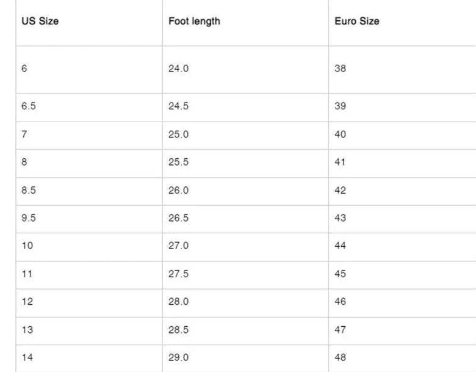The width and height of the screenshot is (476, 372).
Task: Select the 24.0 foot length cell
Action: 178,68
